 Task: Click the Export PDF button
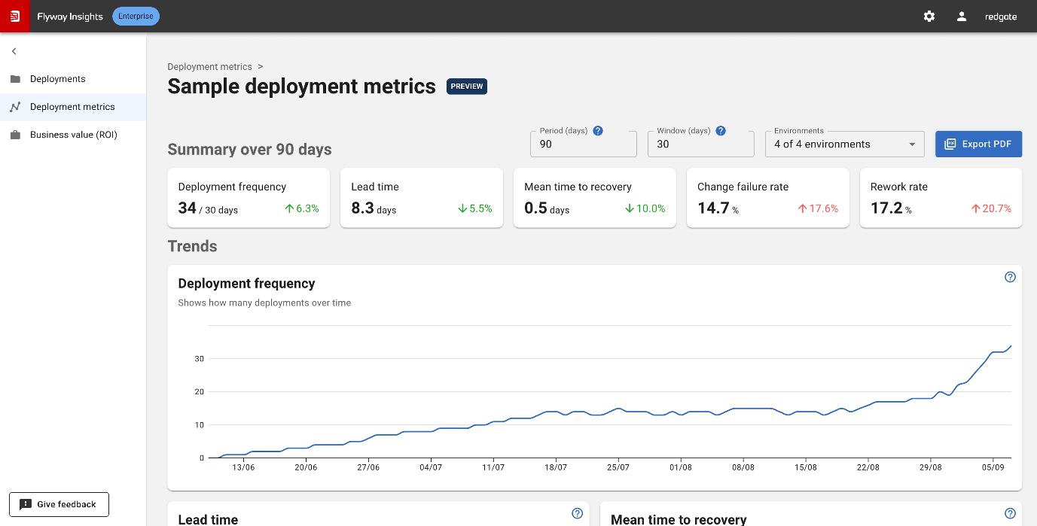coord(978,144)
